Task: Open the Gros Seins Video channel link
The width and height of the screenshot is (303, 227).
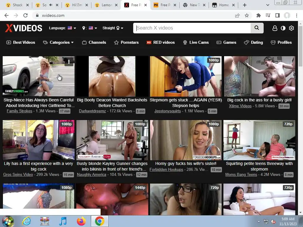Action: click(18, 174)
